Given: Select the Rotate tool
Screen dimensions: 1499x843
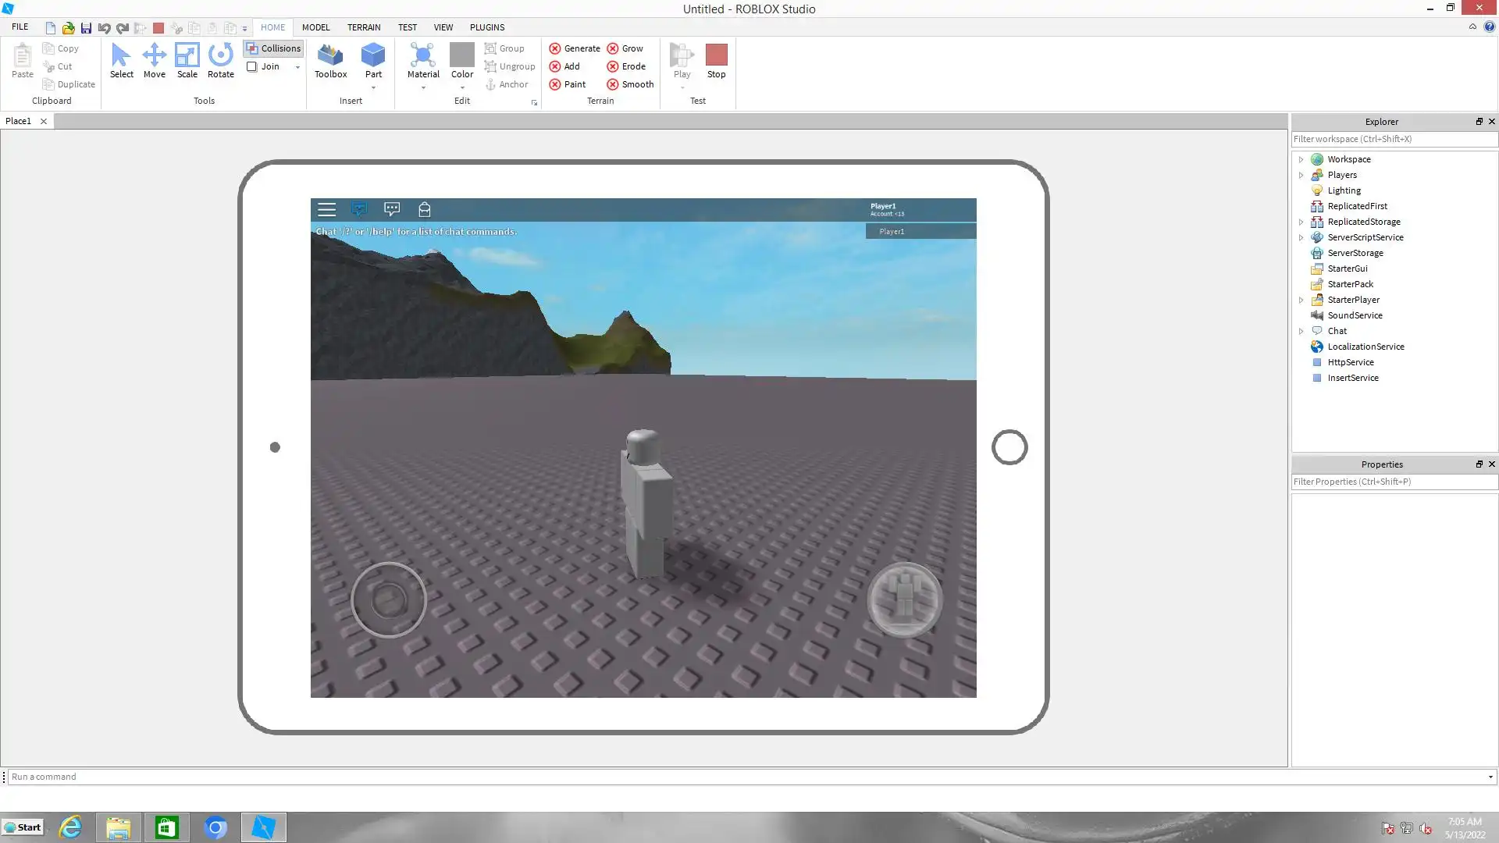Looking at the screenshot, I should 220,60.
